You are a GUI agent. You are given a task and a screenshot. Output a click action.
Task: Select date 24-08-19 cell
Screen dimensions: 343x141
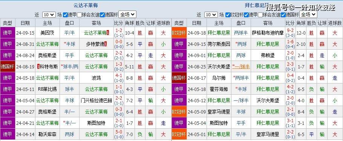(25, 67)
